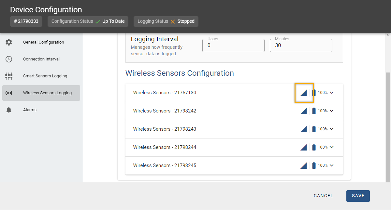Expand Wireless Sensors 21798245 chevron
Image resolution: width=391 pixels, height=210 pixels.
point(332,165)
